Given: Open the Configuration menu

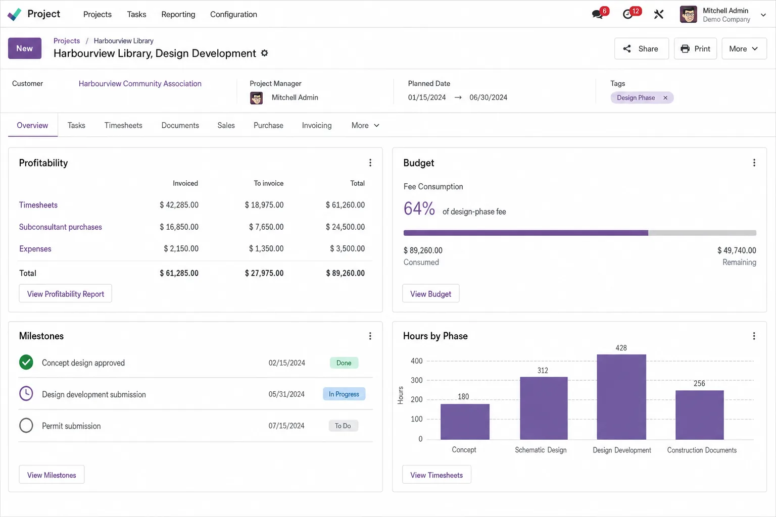Looking at the screenshot, I should click(x=233, y=14).
